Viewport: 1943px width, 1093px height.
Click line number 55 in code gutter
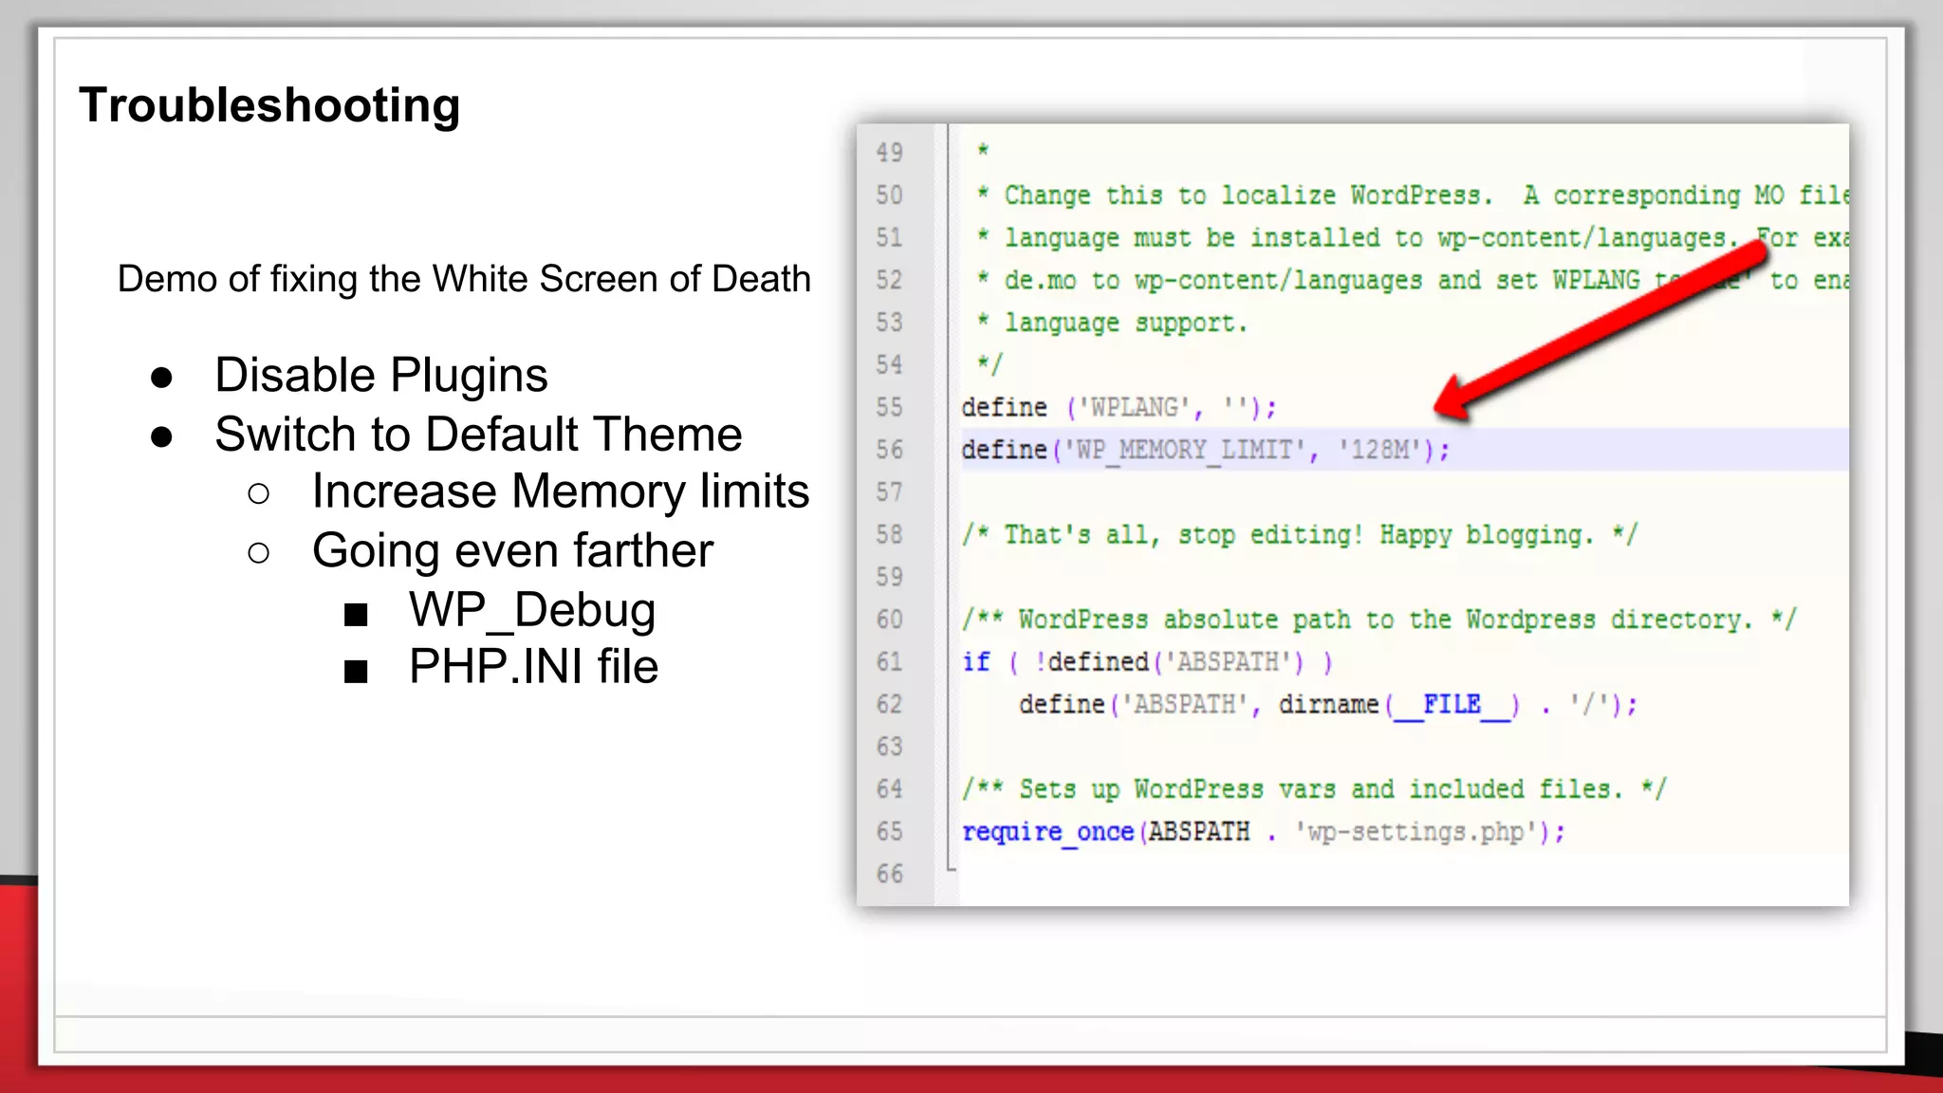889,407
